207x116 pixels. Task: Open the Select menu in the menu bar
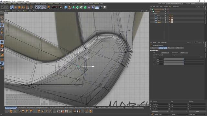[x=19, y=4]
